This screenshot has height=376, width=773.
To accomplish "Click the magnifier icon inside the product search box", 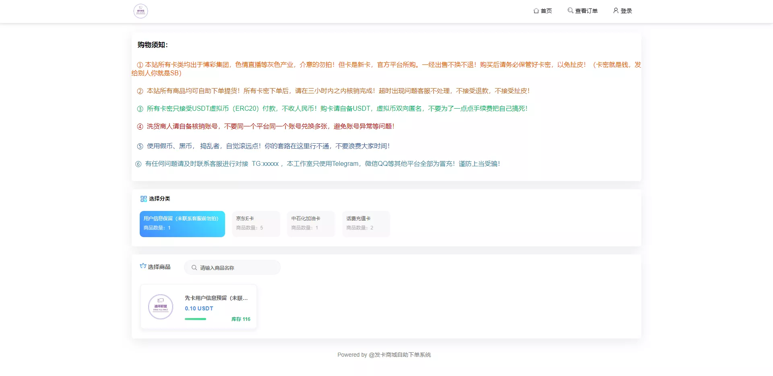I will pos(194,267).
